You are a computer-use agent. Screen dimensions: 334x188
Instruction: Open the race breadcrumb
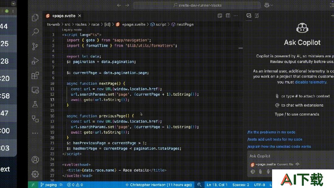(95, 24)
